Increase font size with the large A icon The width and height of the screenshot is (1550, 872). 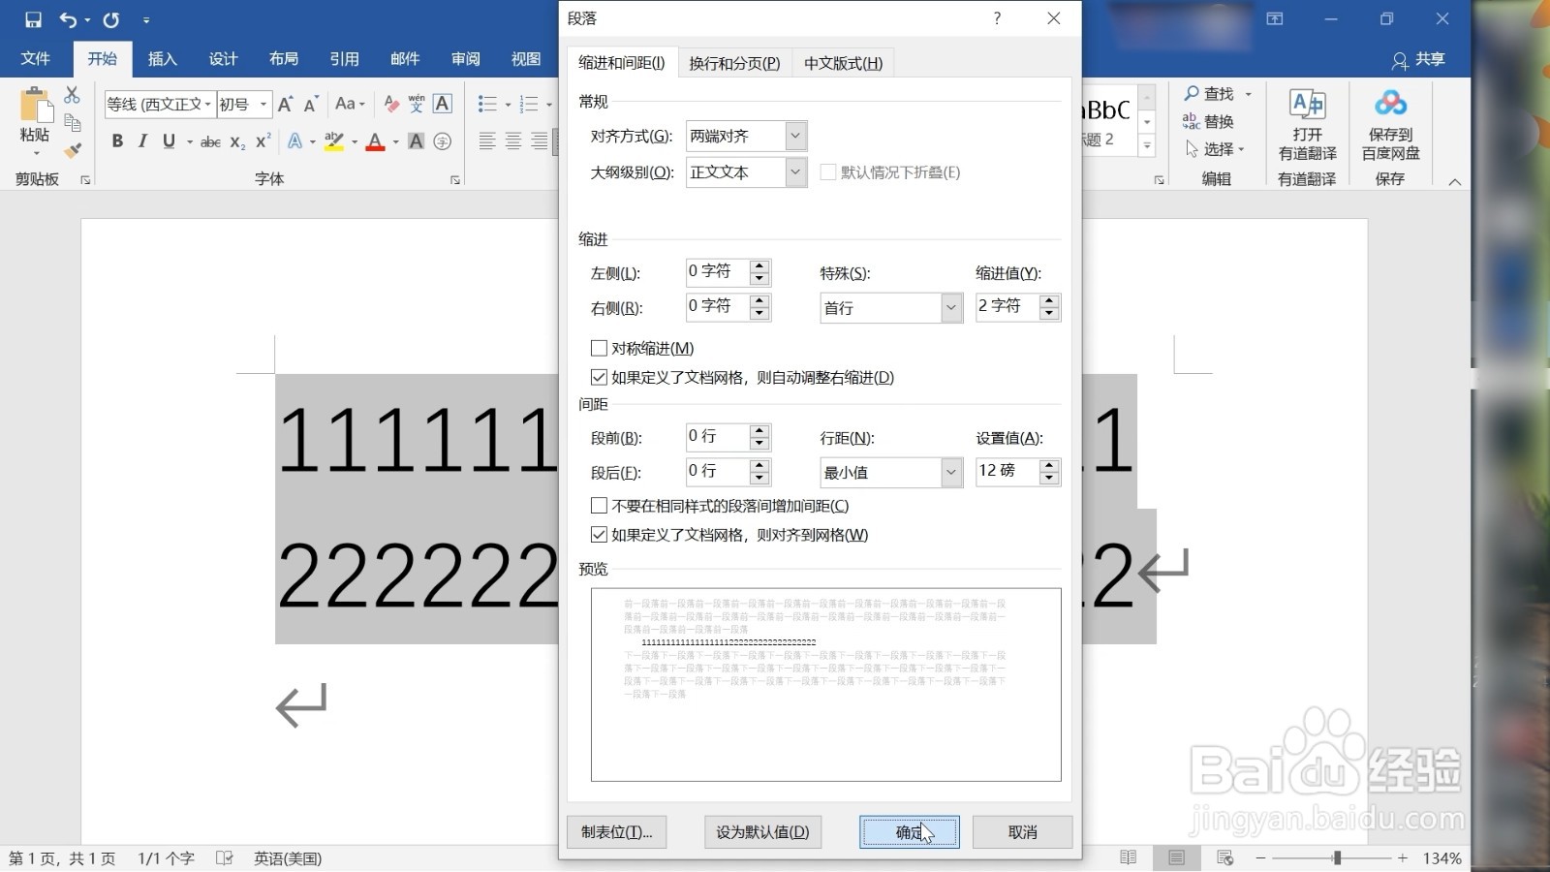tap(285, 104)
